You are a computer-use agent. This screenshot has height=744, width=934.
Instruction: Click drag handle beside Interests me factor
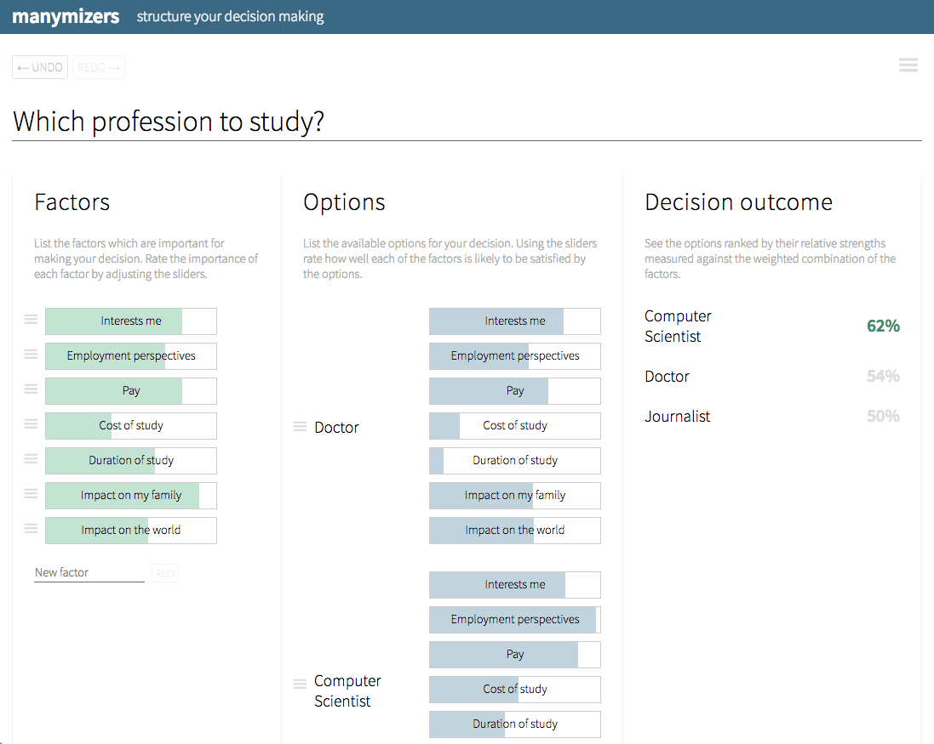[x=31, y=320]
